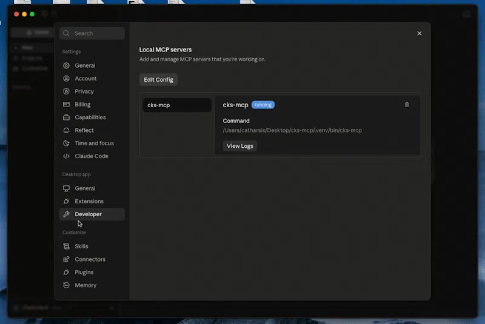Open Privacy shield icon
485x324 pixels.
66,91
